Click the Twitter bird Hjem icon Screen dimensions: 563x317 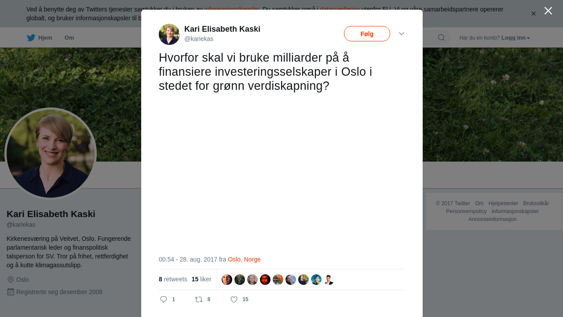coord(31,38)
